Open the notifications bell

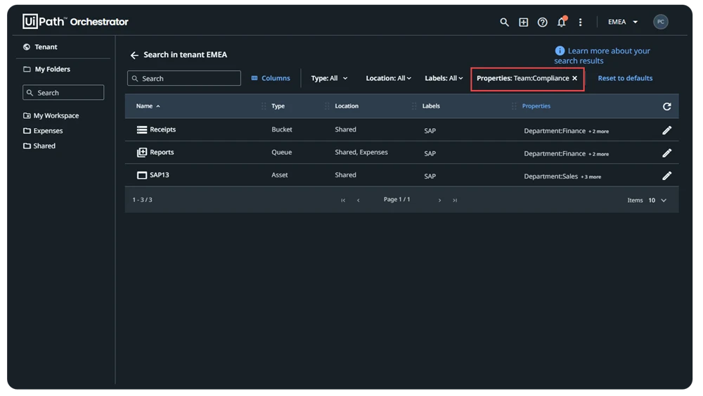pos(561,22)
